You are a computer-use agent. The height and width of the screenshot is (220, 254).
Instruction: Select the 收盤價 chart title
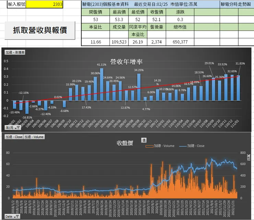[x=125, y=143]
